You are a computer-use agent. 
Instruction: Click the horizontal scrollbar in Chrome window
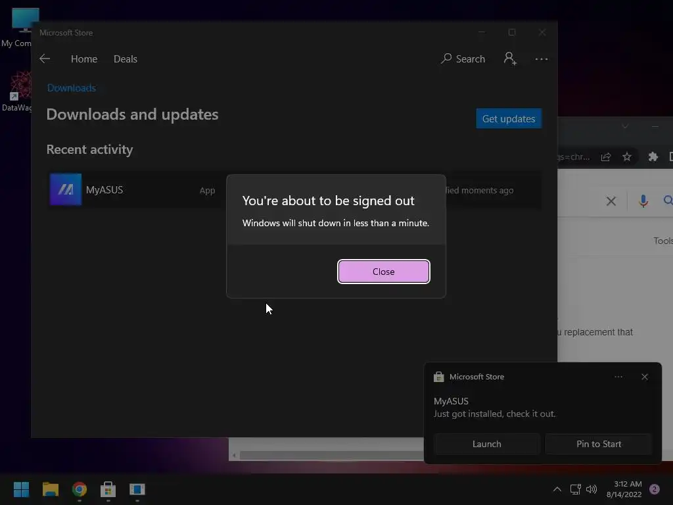point(331,455)
